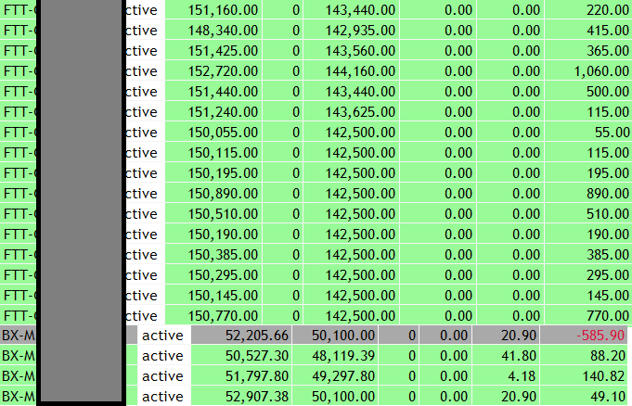Select the 20.90 value in the 52,907.38 row
Screen dimensions: 632x406
coord(506,397)
